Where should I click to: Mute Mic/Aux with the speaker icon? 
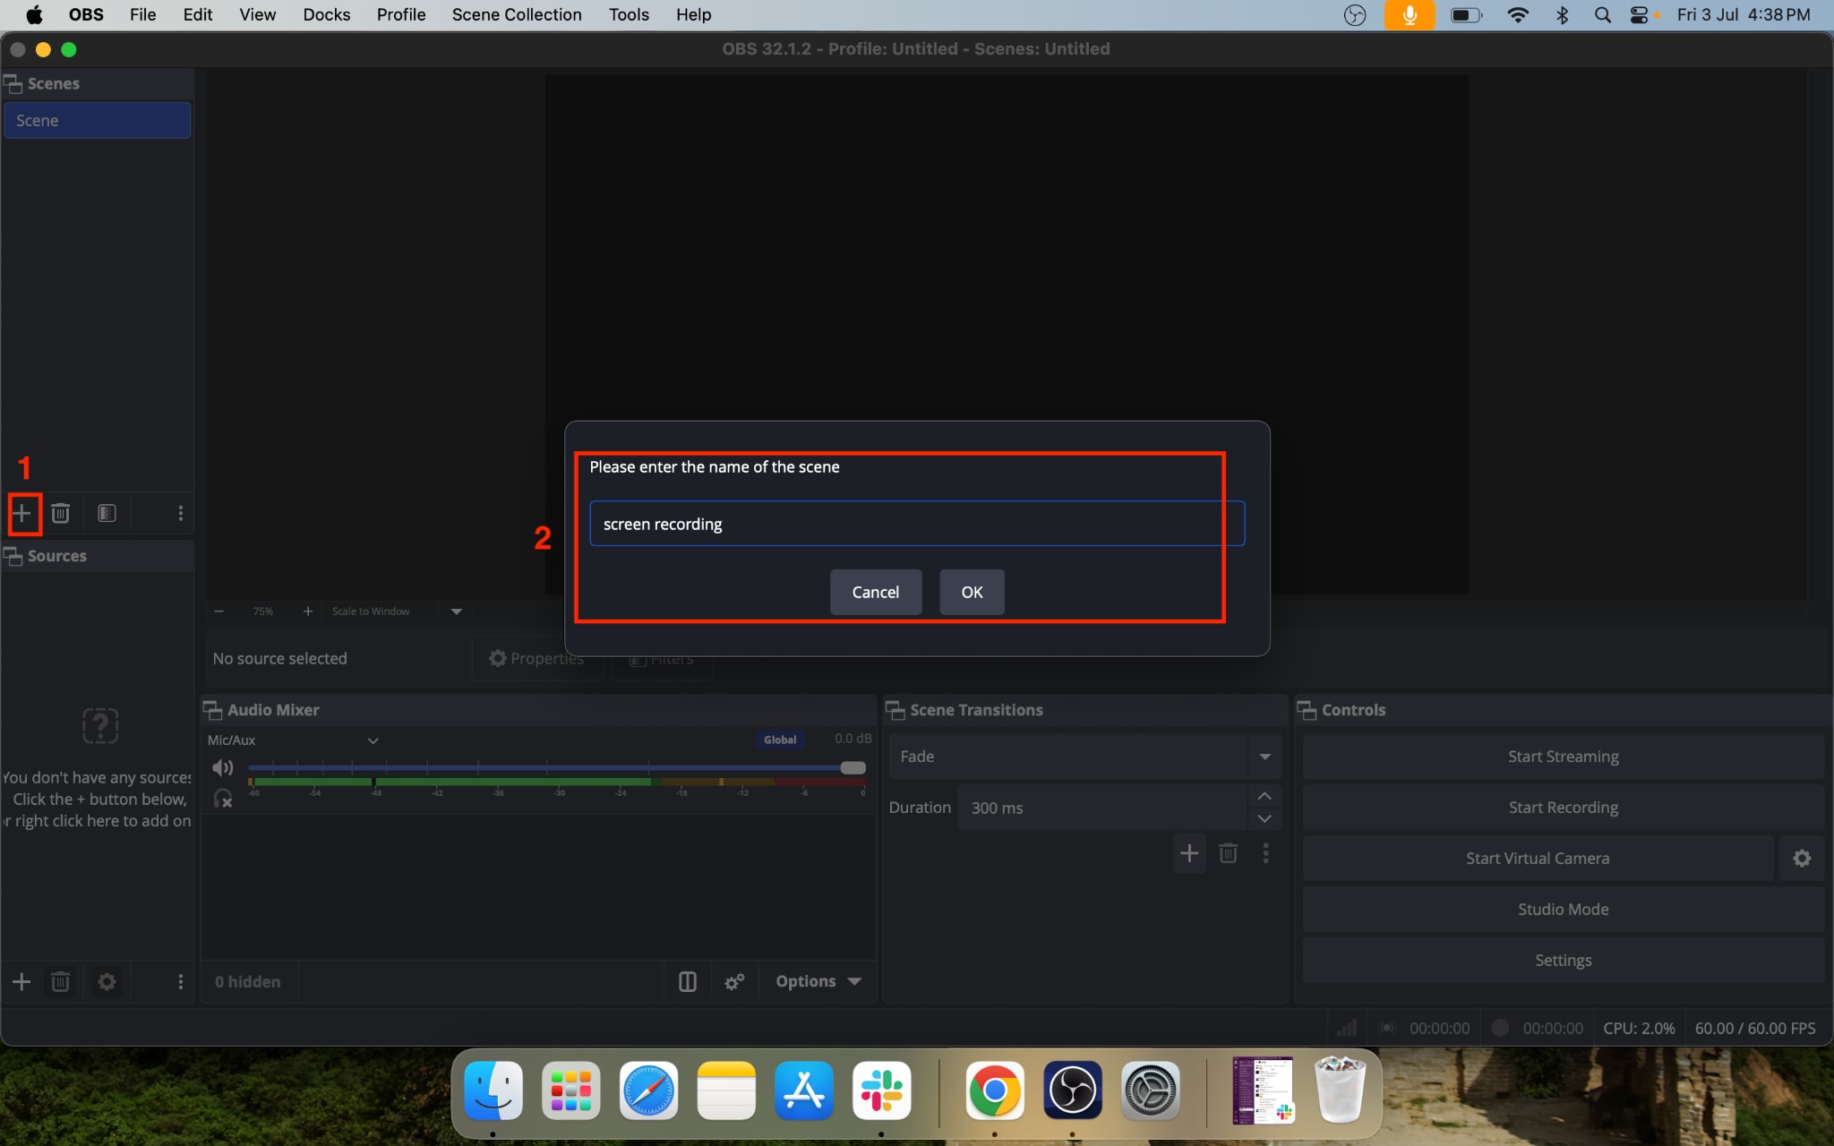(222, 767)
